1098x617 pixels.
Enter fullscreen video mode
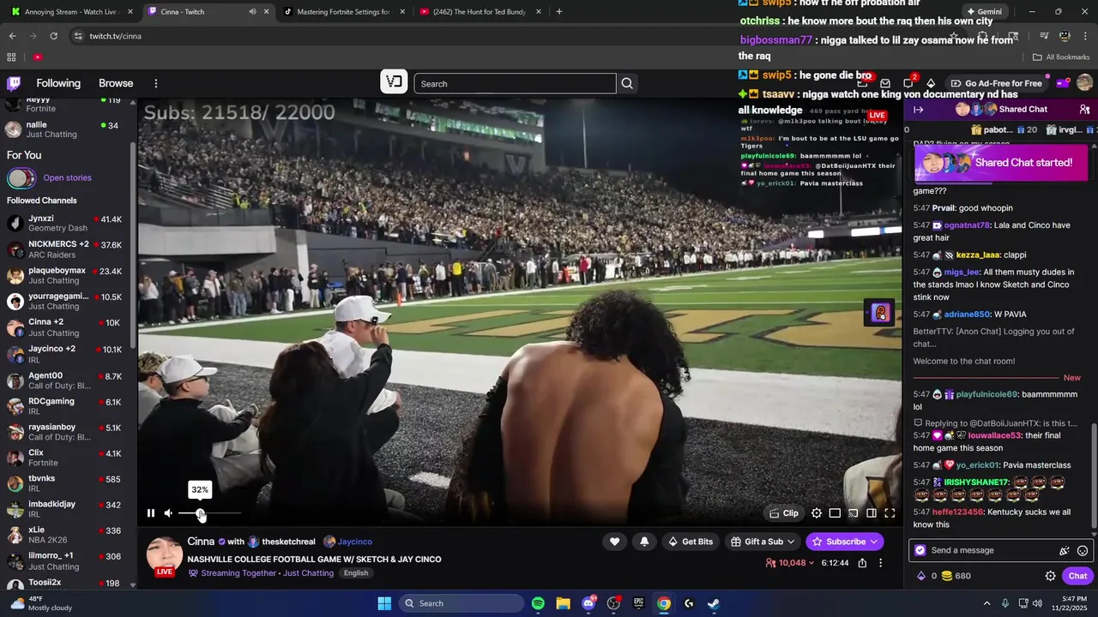click(x=890, y=513)
